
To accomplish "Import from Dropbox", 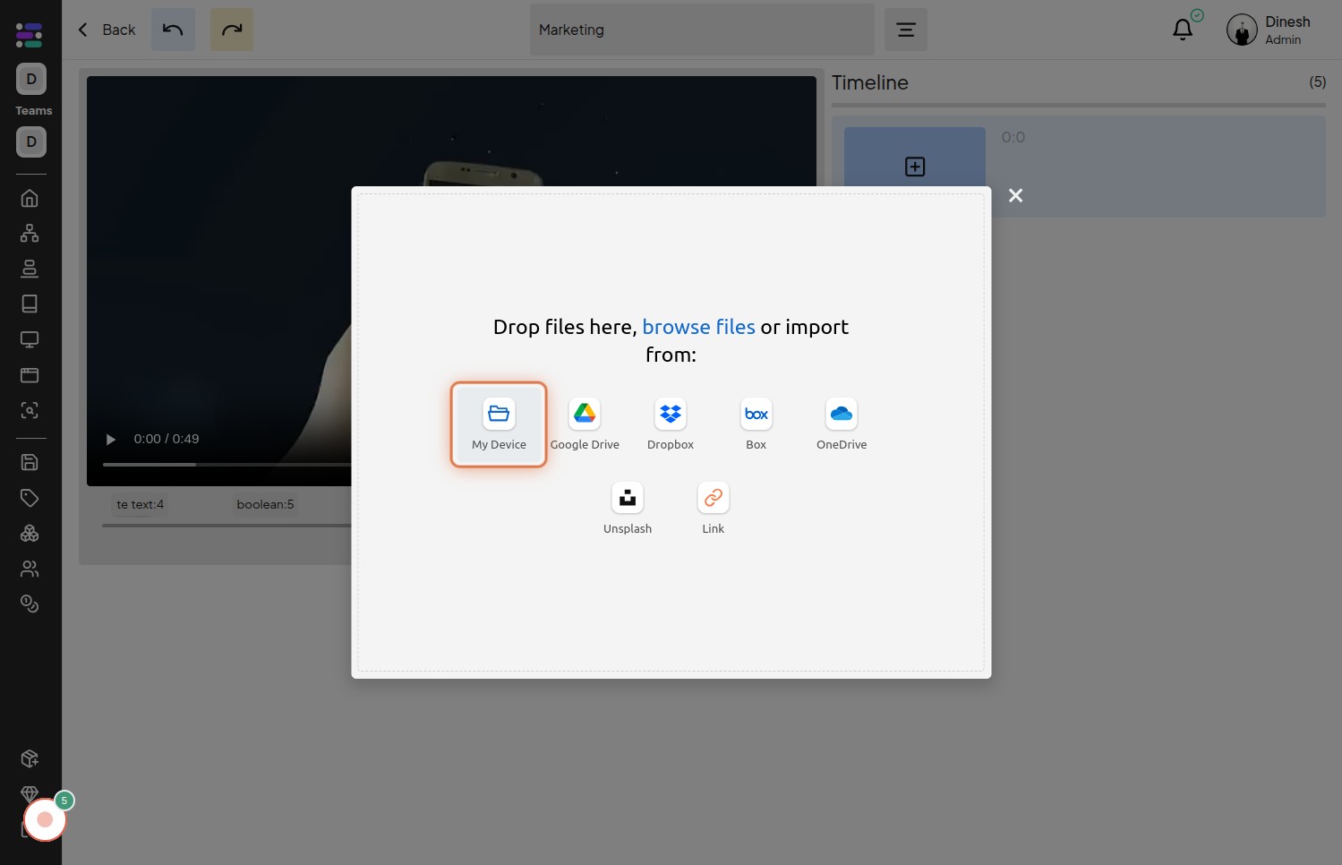I will click(x=671, y=424).
